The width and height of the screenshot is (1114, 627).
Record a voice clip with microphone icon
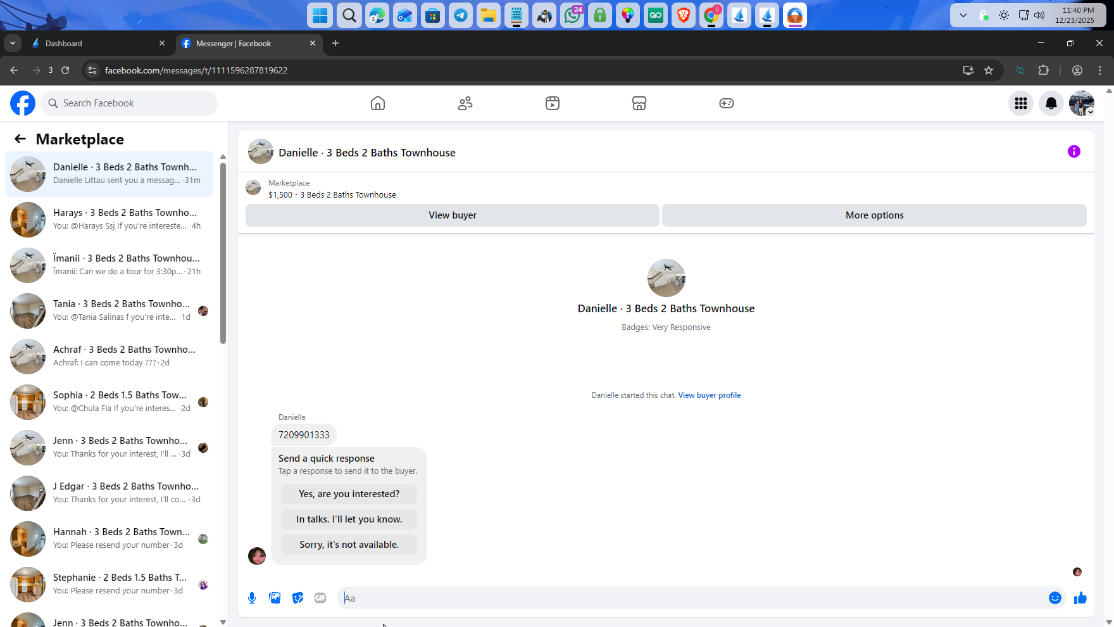252,598
